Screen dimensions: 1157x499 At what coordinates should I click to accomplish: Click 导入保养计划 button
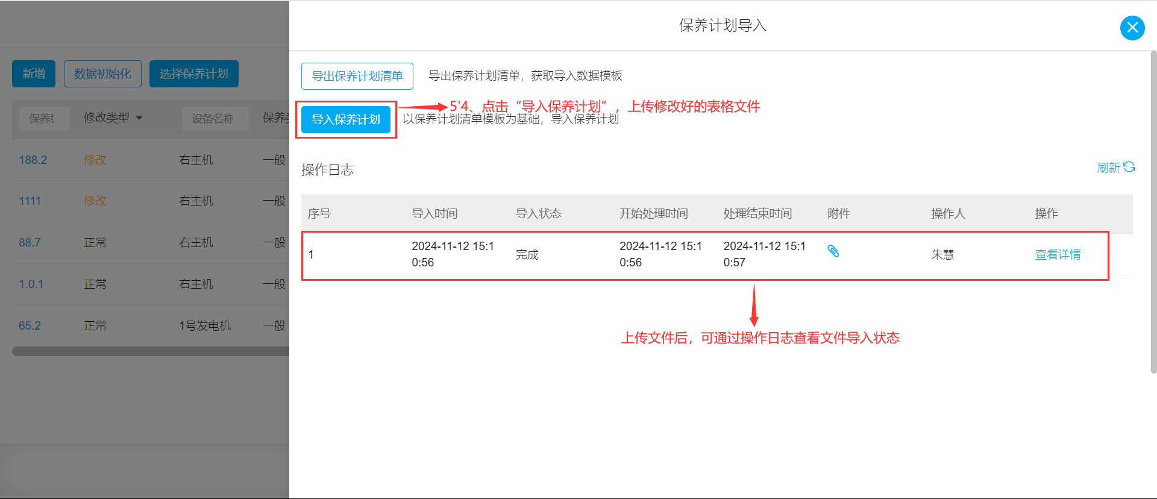pos(346,119)
